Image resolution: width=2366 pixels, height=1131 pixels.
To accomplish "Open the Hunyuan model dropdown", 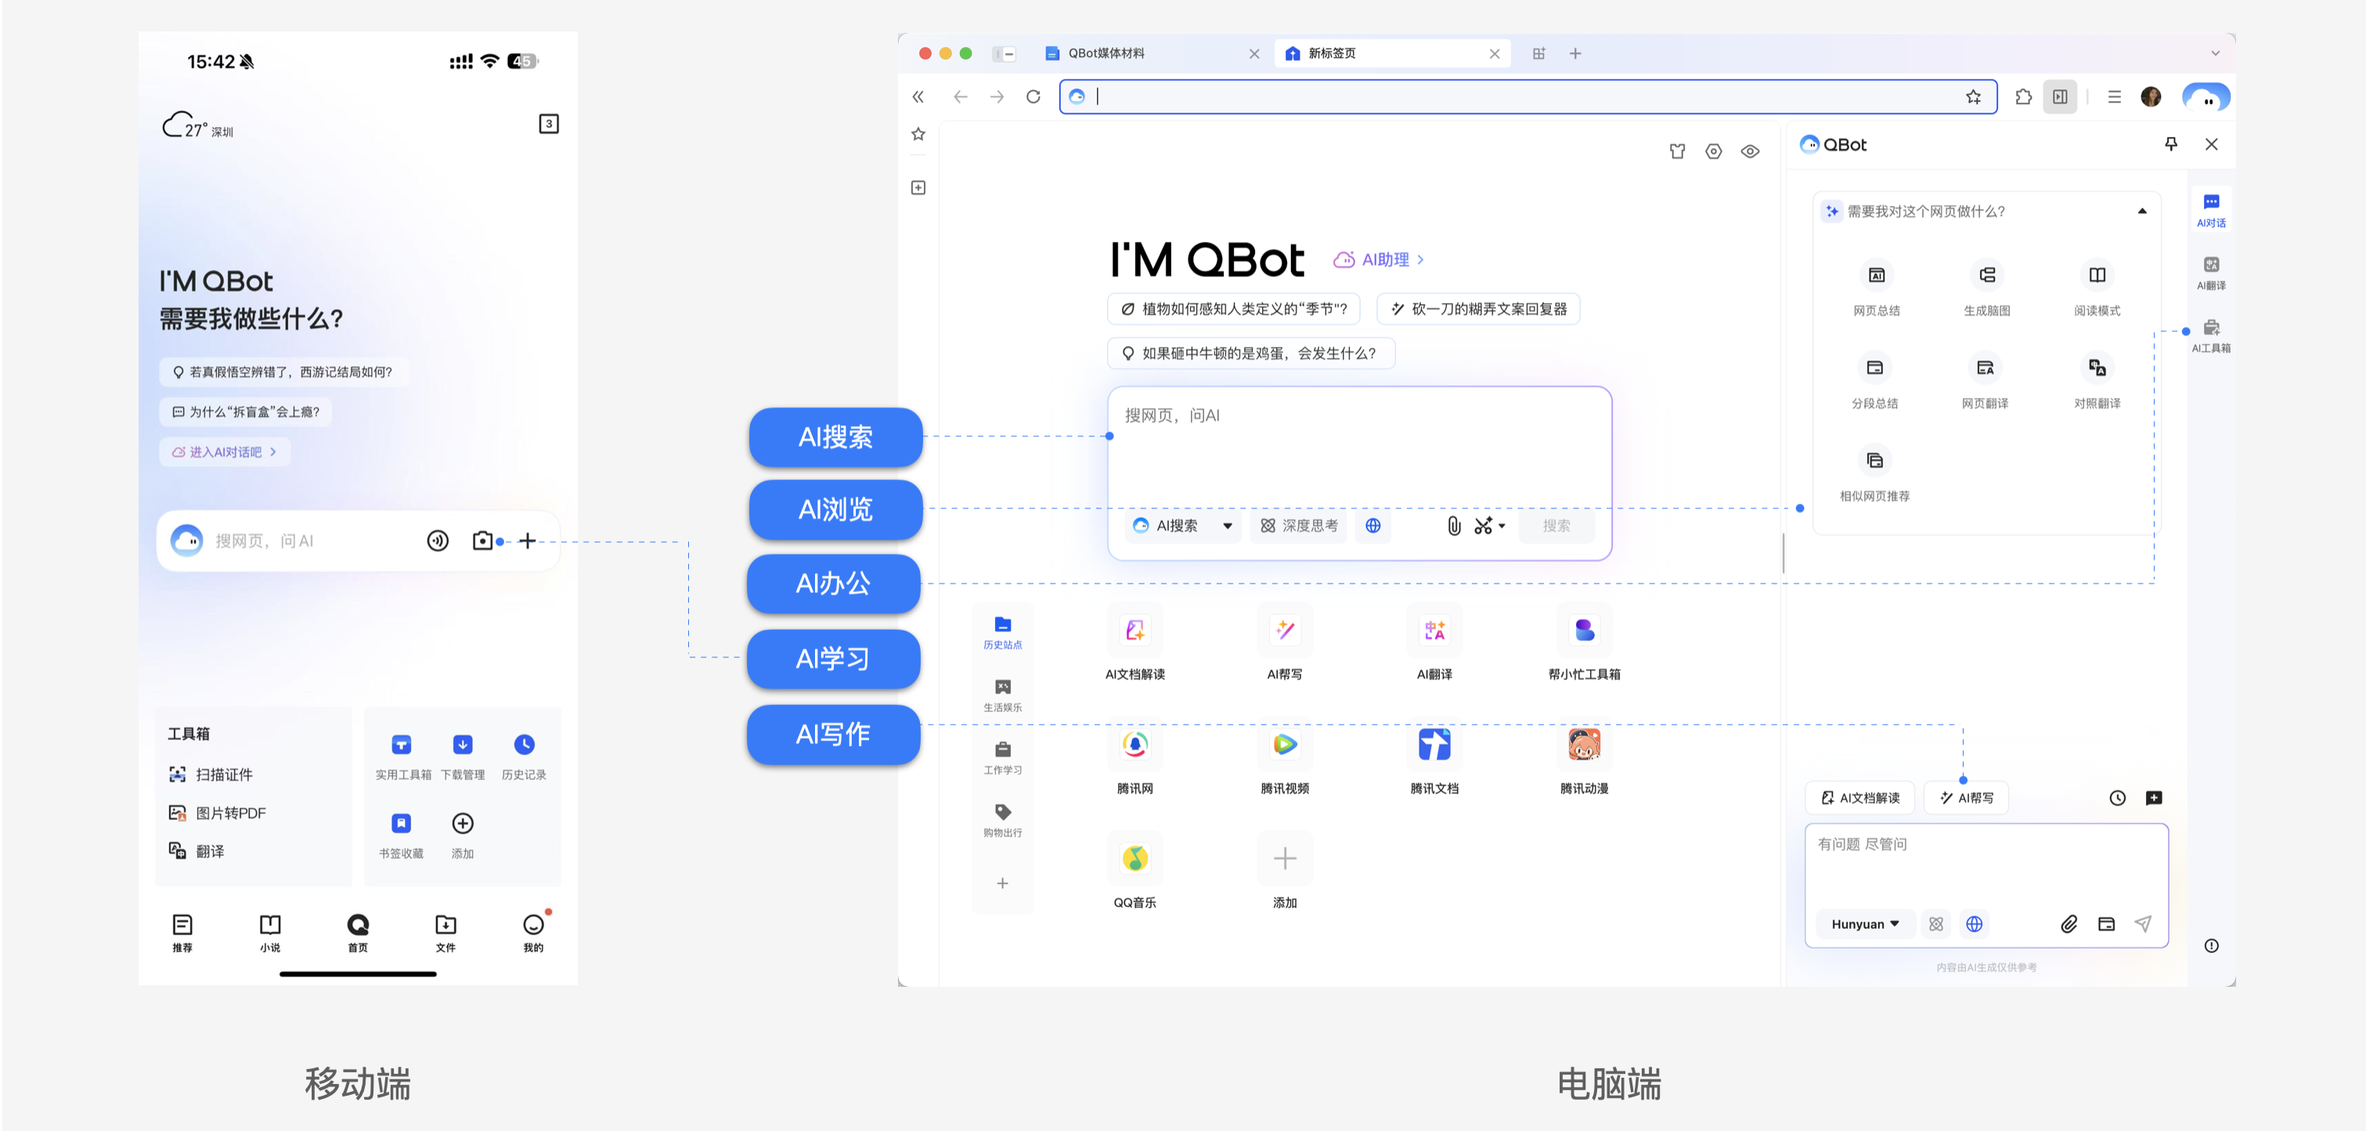I will pos(1864,924).
